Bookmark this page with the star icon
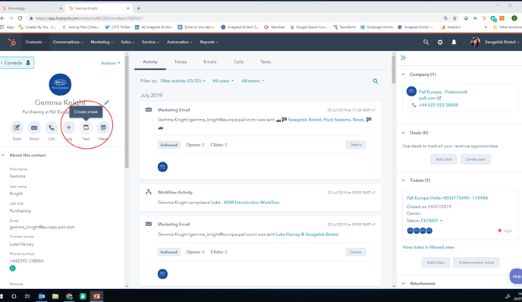The width and height of the screenshot is (522, 302). click(454, 18)
